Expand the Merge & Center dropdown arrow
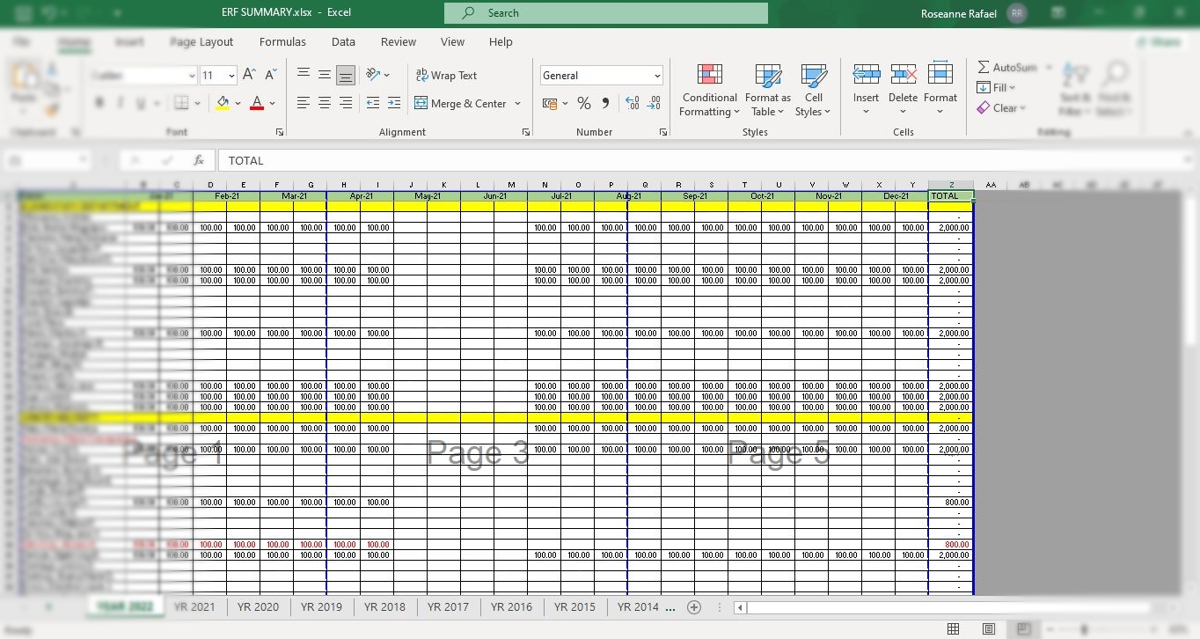Screen dimensions: 1200x639 (517, 103)
